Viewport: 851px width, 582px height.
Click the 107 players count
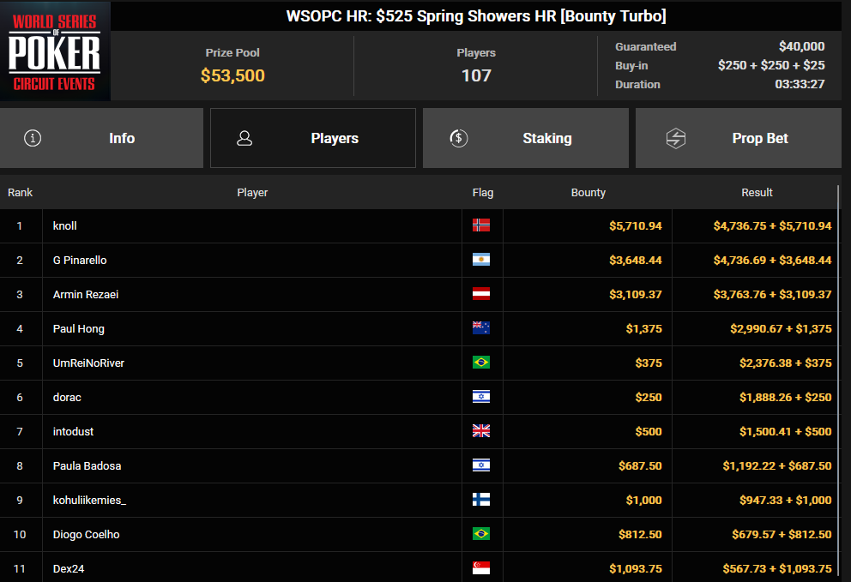pos(476,75)
